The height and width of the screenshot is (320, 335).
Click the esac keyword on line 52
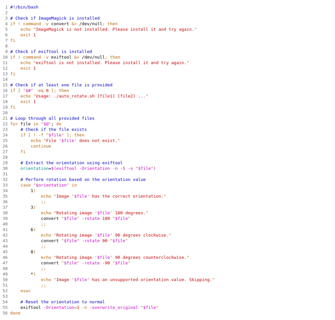[25, 291]
